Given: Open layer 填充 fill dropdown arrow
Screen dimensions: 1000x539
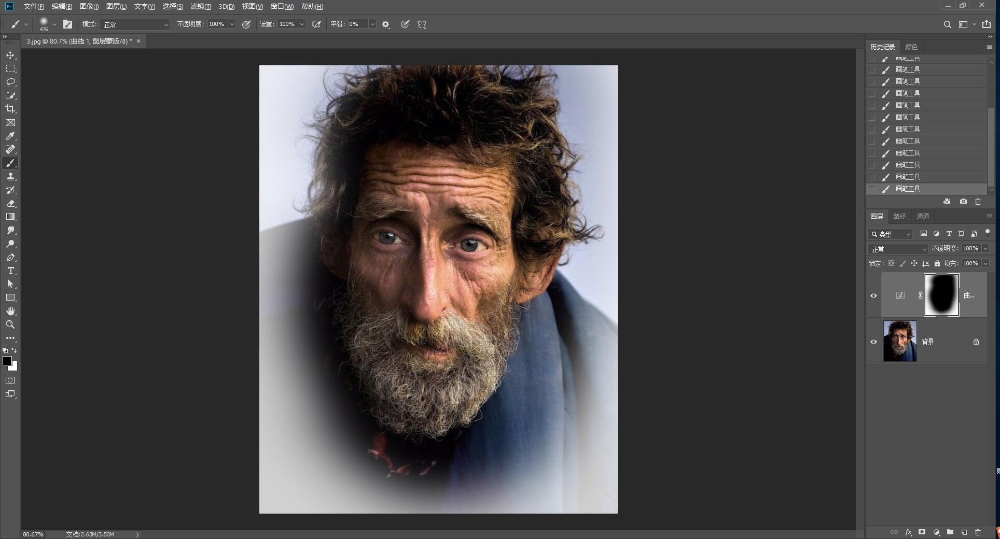Looking at the screenshot, I should [x=985, y=264].
